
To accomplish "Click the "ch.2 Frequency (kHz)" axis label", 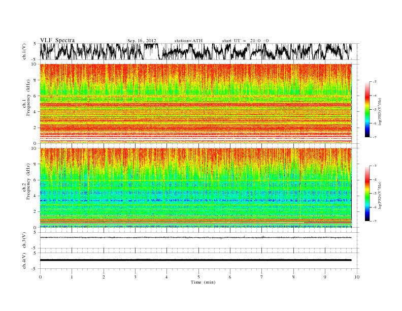I will pyautogui.click(x=26, y=182).
